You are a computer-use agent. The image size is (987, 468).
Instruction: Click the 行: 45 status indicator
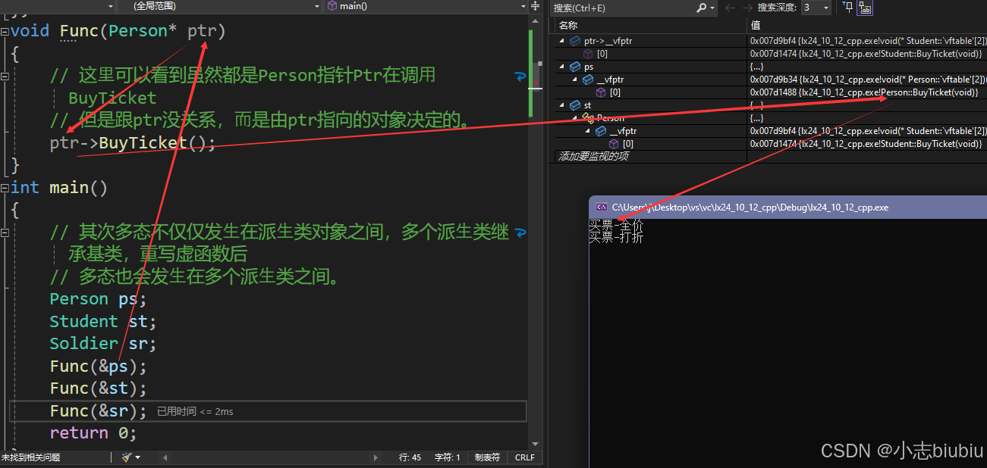(410, 457)
